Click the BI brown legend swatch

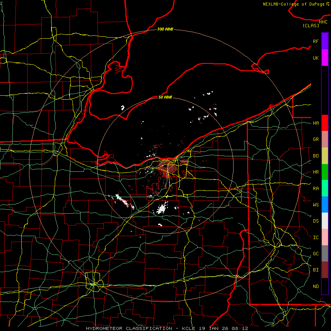pos(325,270)
